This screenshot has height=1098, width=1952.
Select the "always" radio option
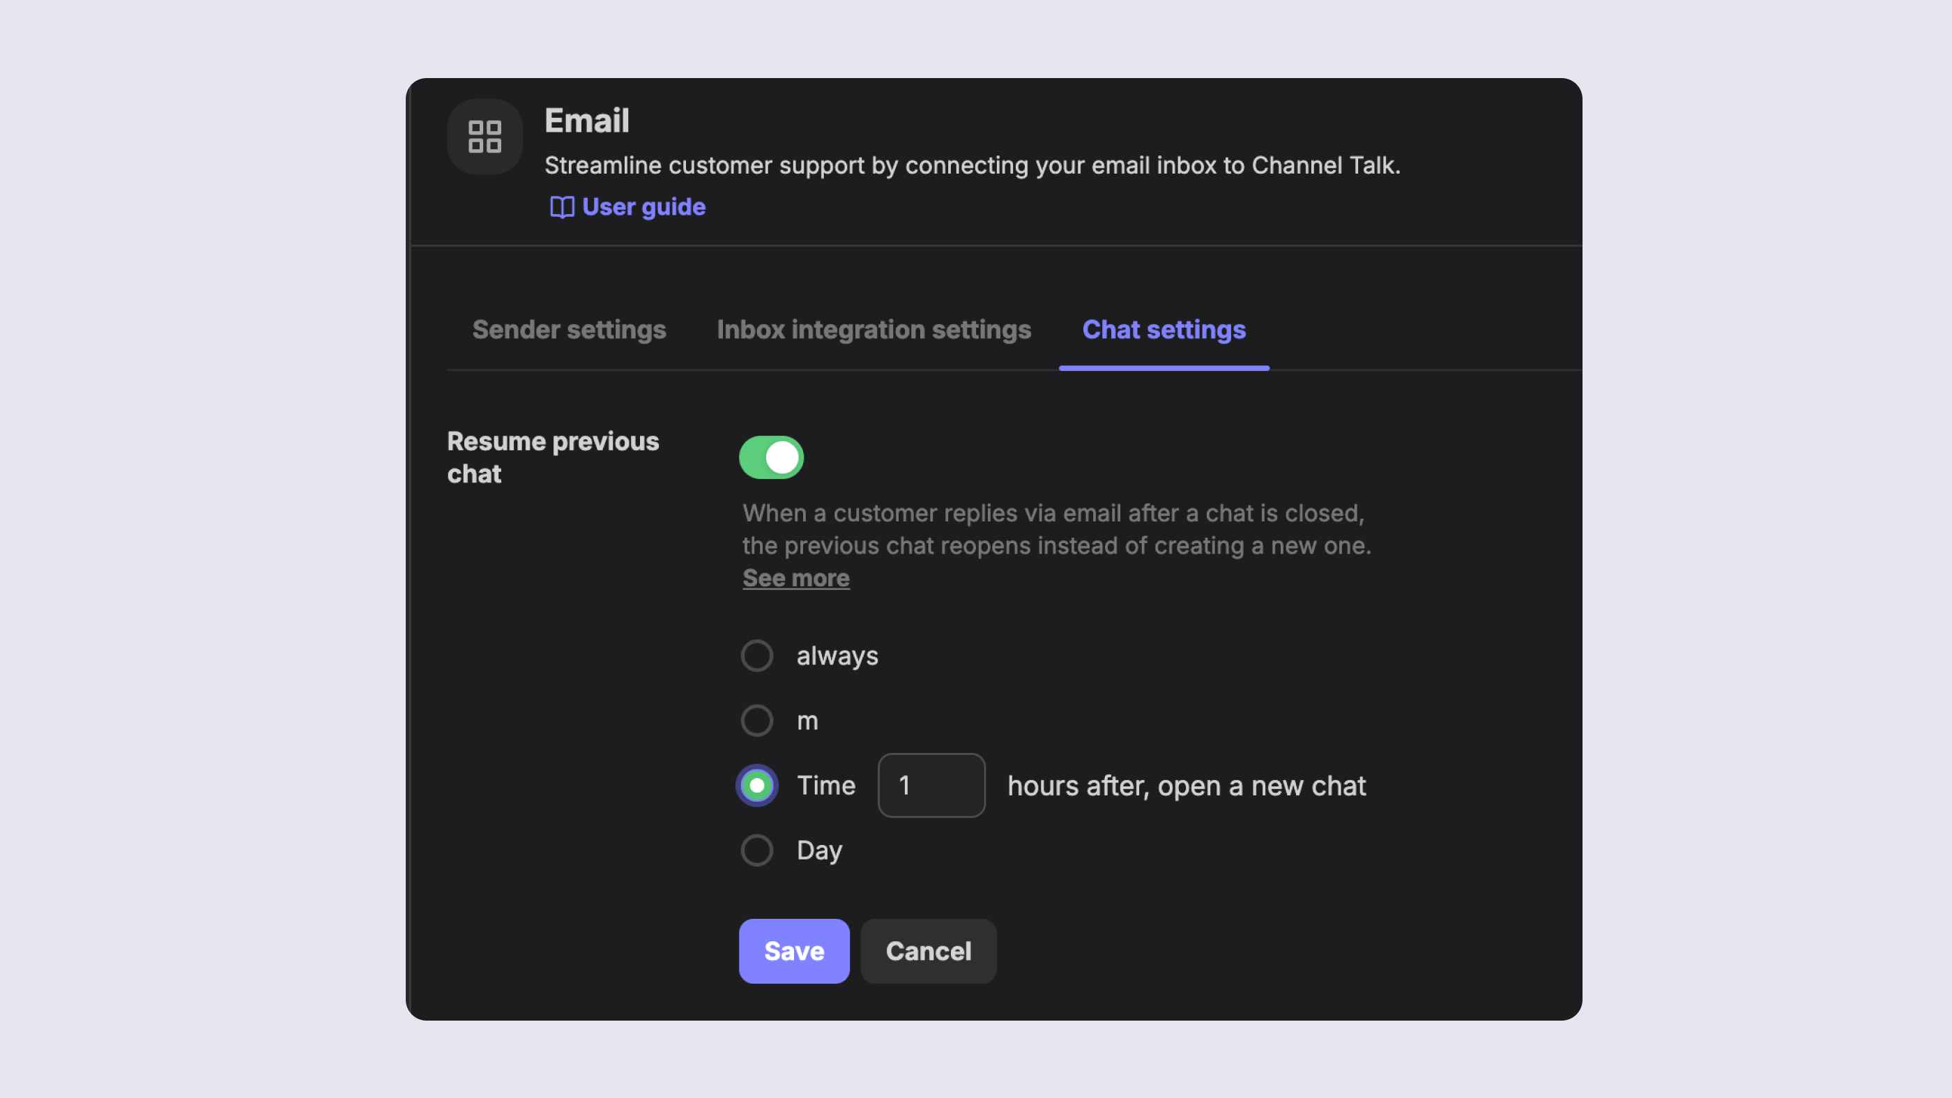757,655
